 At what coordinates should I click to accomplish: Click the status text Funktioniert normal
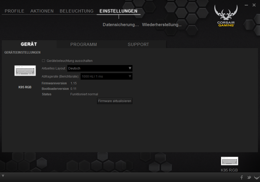tap(84, 94)
